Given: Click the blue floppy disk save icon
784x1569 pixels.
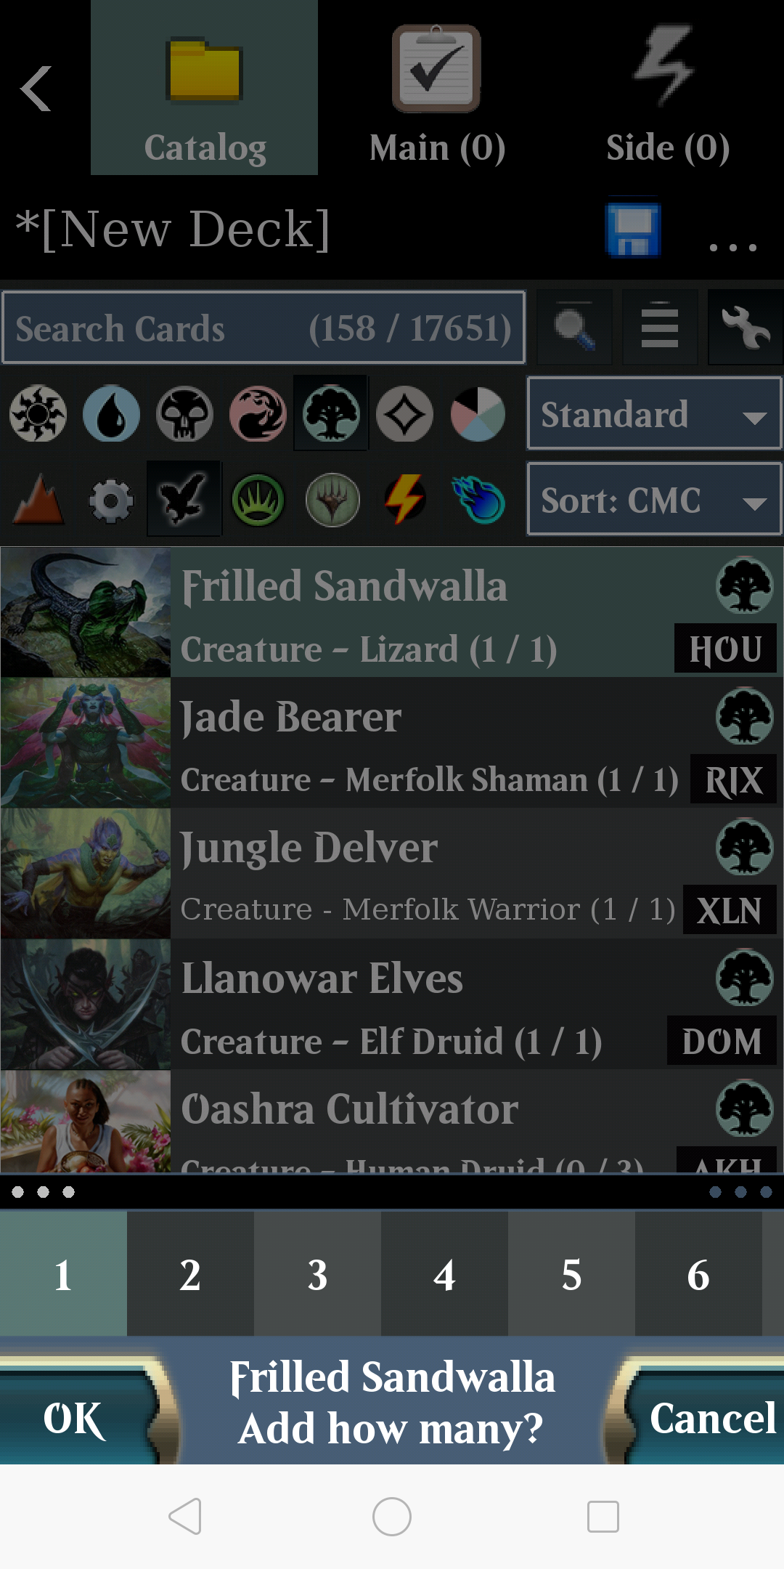Looking at the screenshot, I should (x=633, y=230).
